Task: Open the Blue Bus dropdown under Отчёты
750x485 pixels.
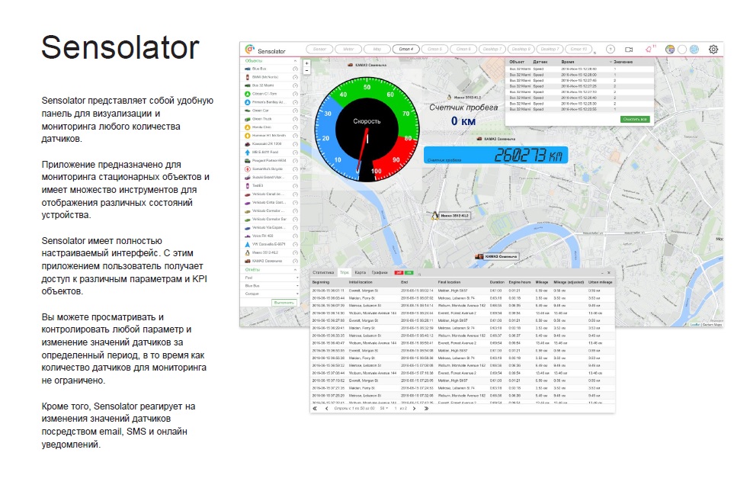Action: tap(271, 286)
